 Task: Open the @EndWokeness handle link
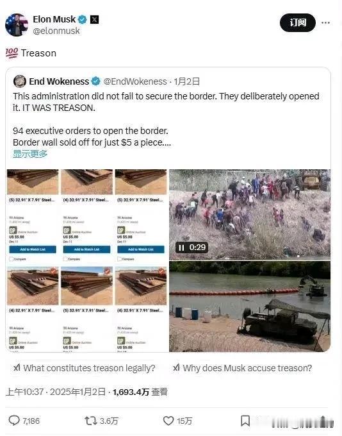coord(135,81)
